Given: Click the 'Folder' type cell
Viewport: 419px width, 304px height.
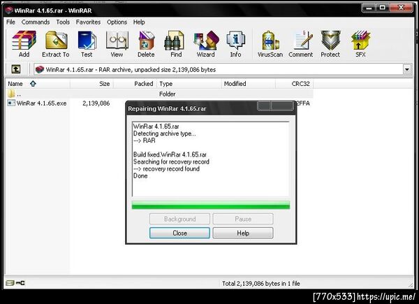Looking at the screenshot, I should pos(168,94).
